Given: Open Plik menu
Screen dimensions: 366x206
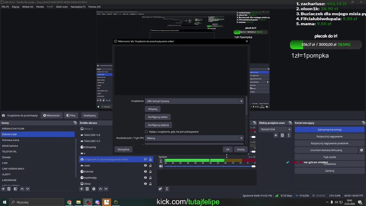Looking at the screenshot, I should click(5, 7).
